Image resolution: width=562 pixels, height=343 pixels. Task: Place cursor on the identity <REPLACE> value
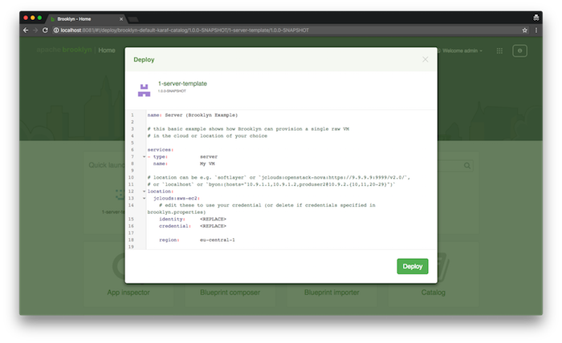(213, 218)
